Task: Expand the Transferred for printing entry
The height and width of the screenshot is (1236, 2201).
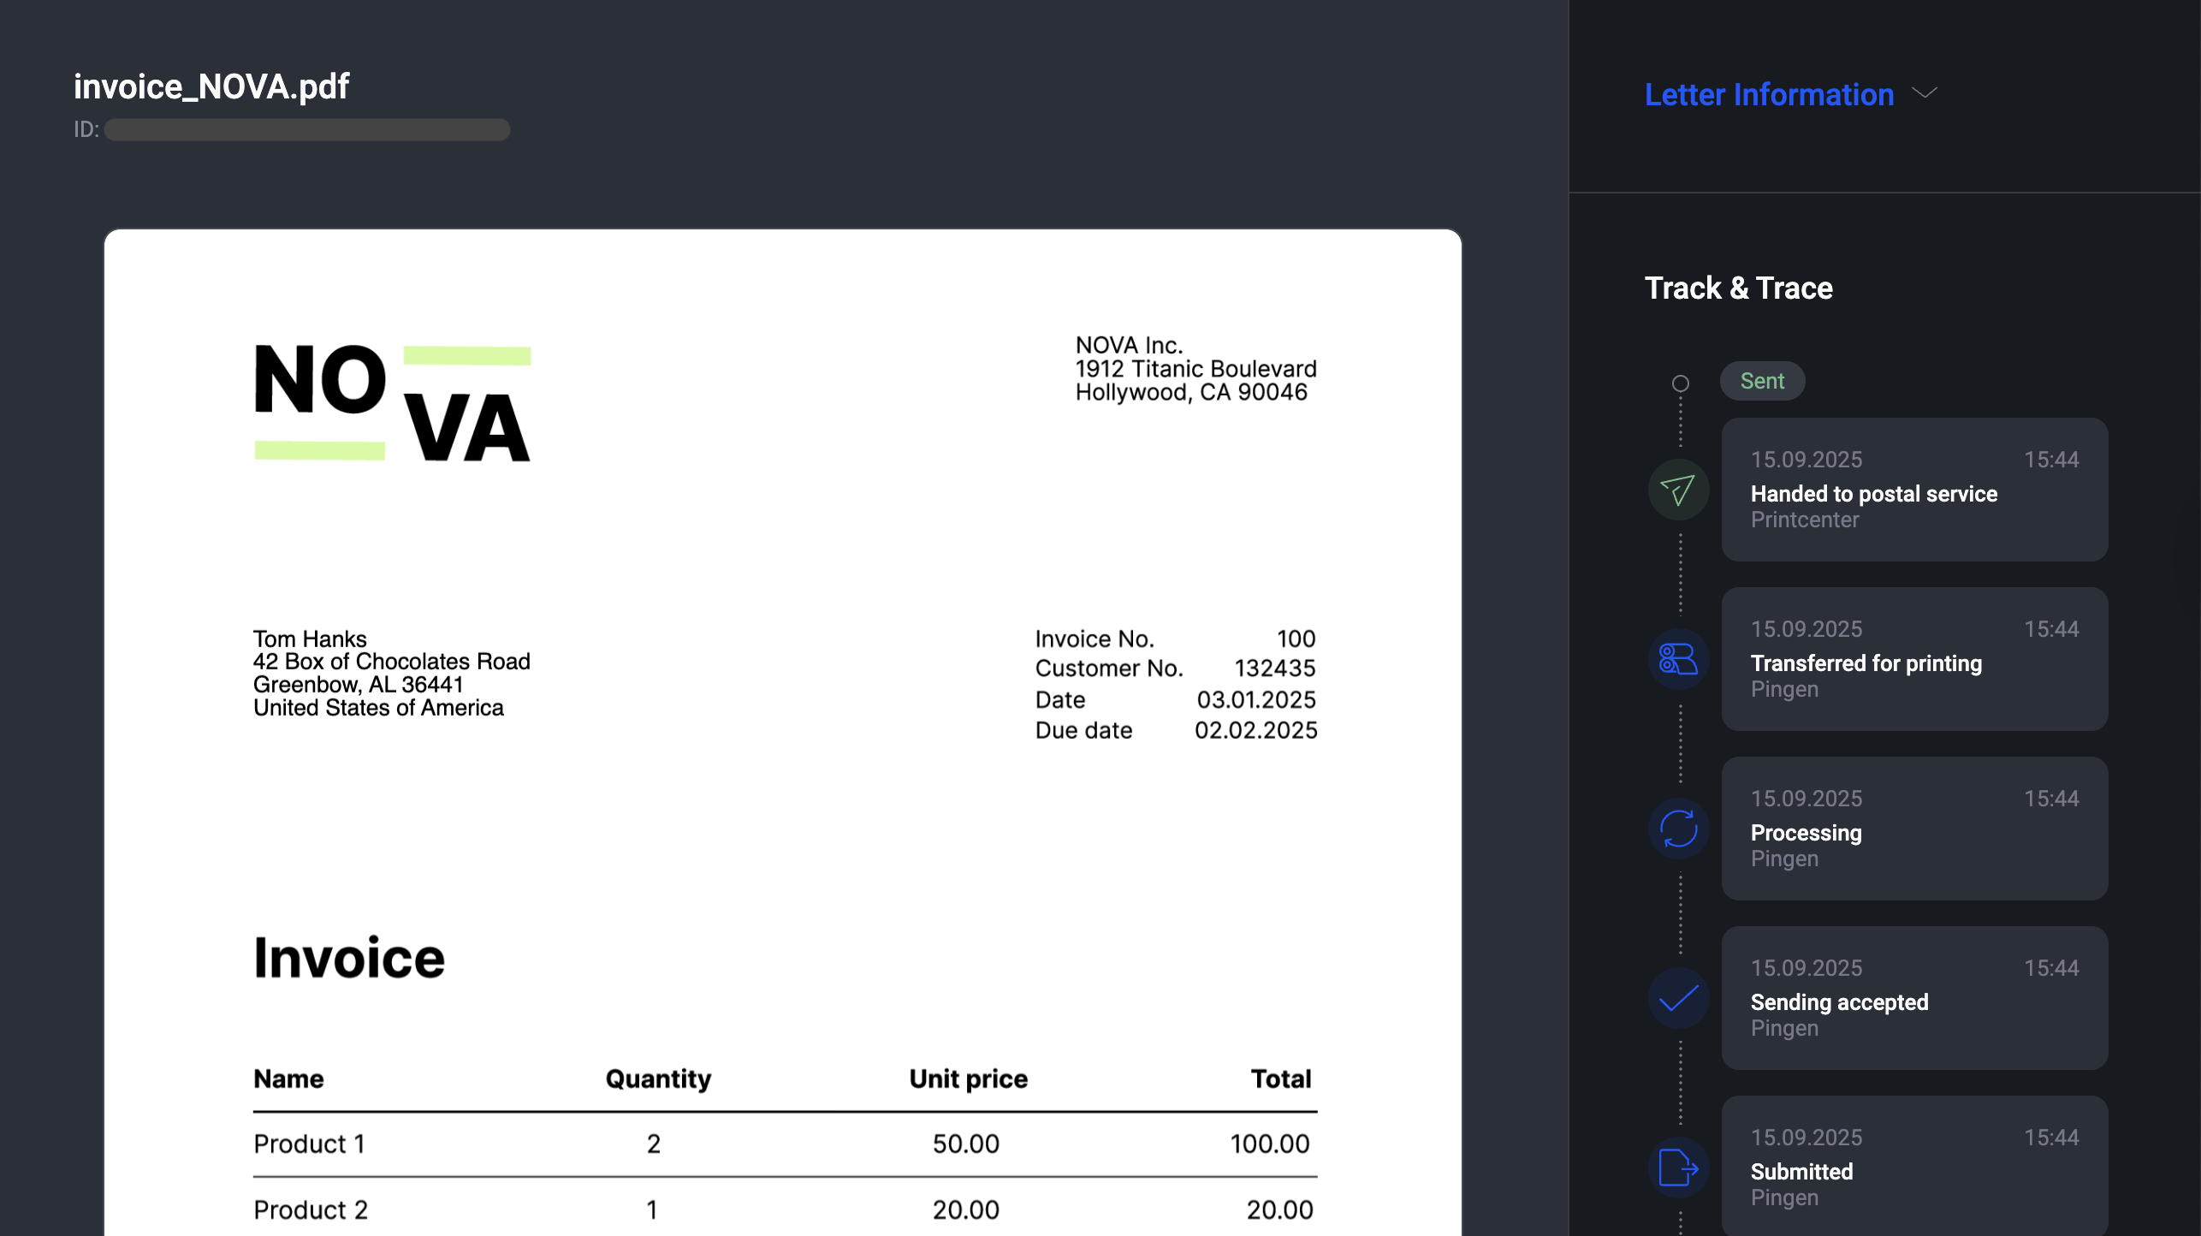Action: click(1914, 659)
